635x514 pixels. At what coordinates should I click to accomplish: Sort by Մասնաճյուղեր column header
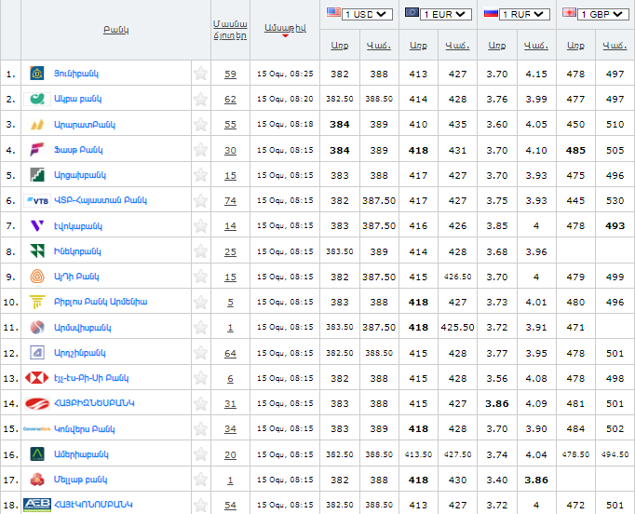pos(230,30)
